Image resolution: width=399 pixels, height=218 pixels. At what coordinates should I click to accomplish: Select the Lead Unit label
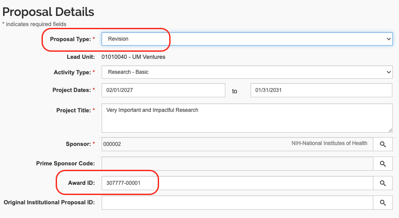click(81, 57)
